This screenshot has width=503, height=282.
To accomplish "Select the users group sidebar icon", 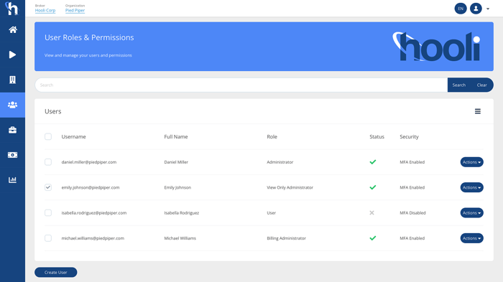I will (x=12, y=105).
